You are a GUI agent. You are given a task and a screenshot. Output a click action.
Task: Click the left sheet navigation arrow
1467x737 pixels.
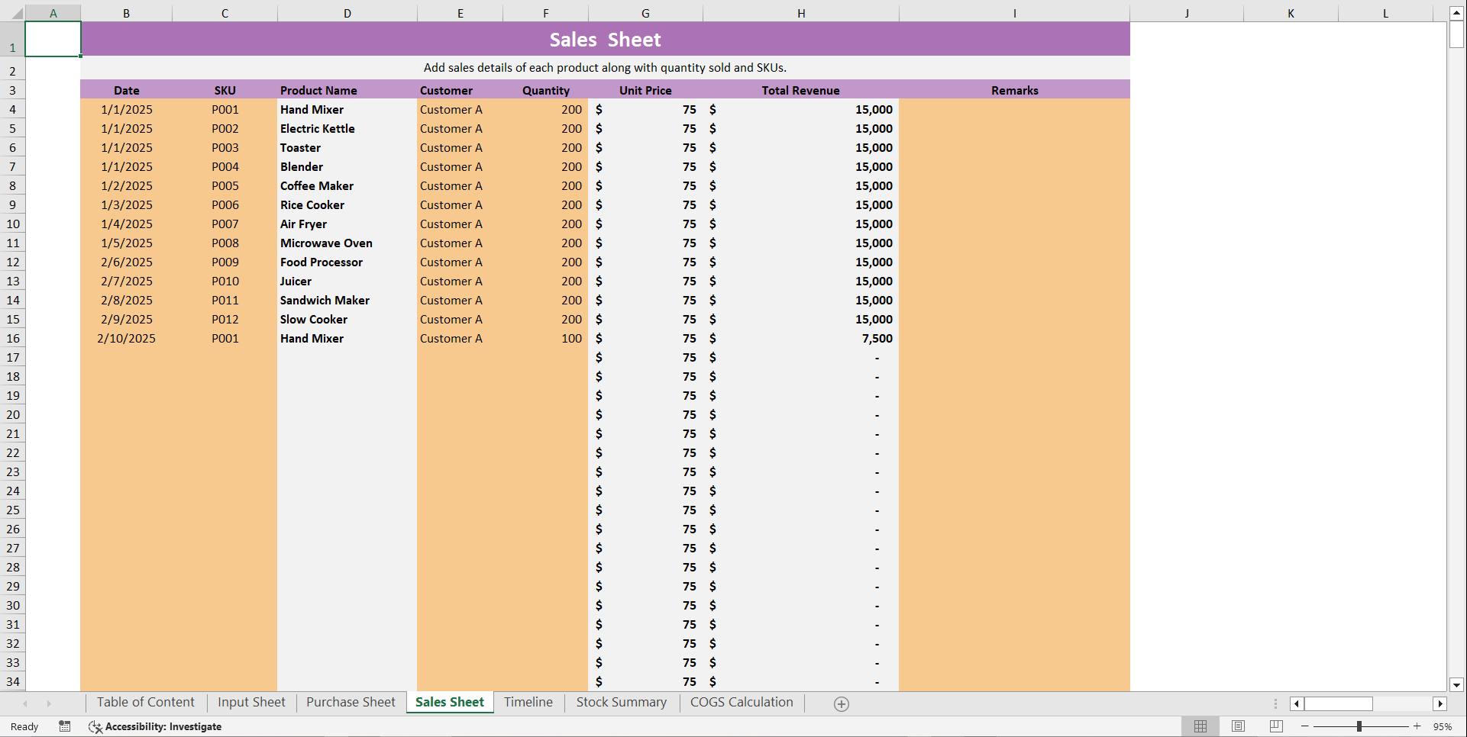click(26, 703)
